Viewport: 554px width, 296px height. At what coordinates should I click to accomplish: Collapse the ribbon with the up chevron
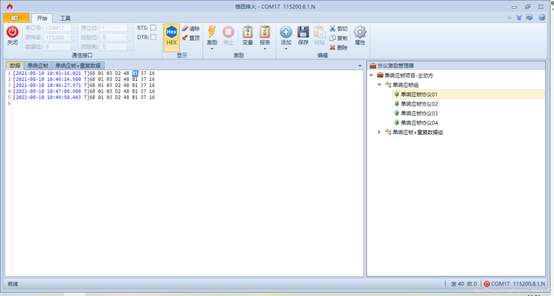pyautogui.click(x=509, y=17)
